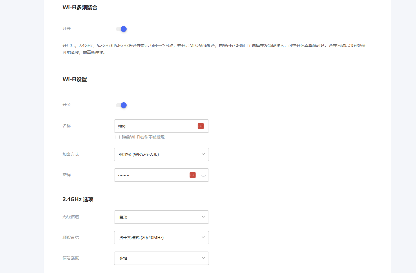Screen dimensions: 416x273
Task: Open the 加密方式 encryption dropdown
Action: pos(161,154)
